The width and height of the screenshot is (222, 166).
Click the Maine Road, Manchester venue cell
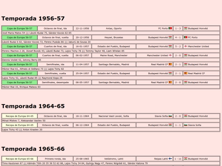pyautogui.click(x=114, y=55)
